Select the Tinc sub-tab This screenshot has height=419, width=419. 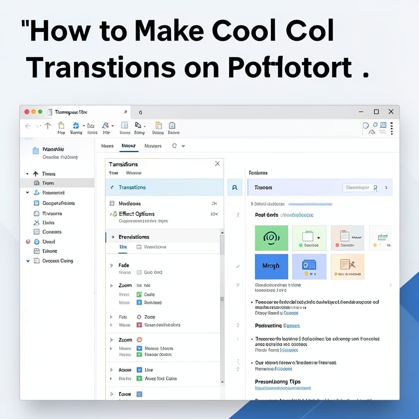pos(123,247)
